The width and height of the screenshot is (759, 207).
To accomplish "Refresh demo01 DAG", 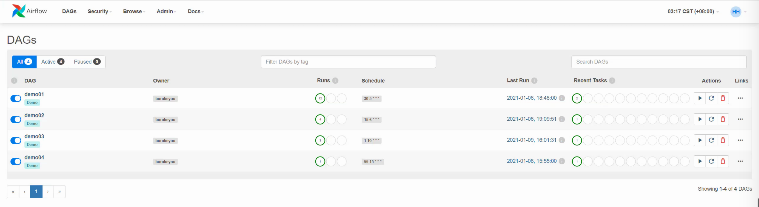I will point(711,98).
